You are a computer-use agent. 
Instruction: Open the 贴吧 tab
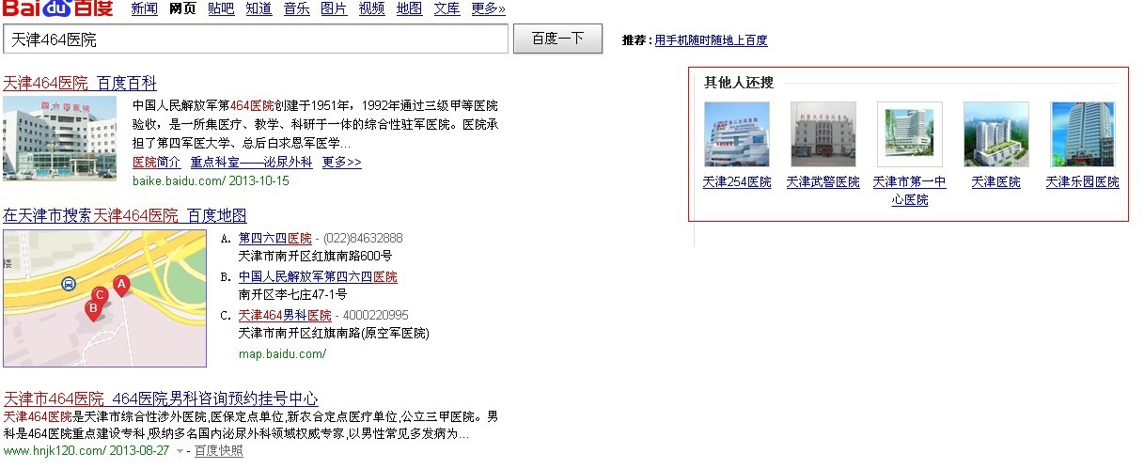tap(221, 8)
